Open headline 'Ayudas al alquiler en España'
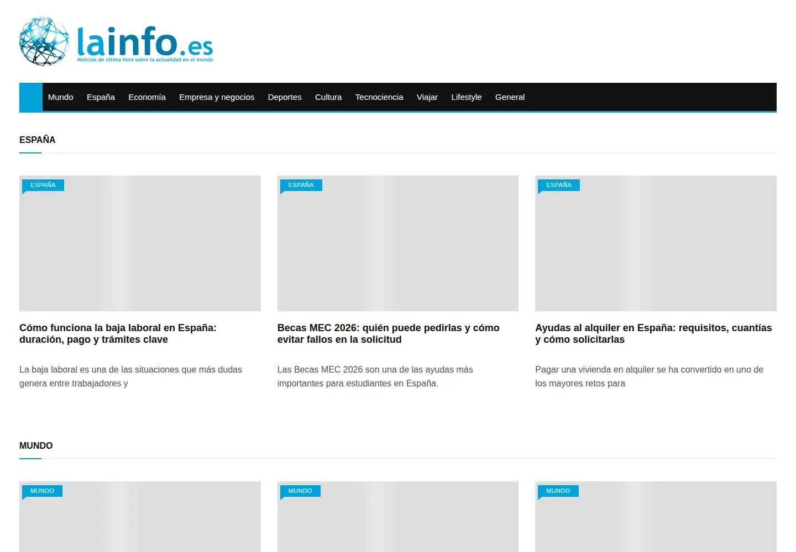The width and height of the screenshot is (796, 552). click(653, 333)
